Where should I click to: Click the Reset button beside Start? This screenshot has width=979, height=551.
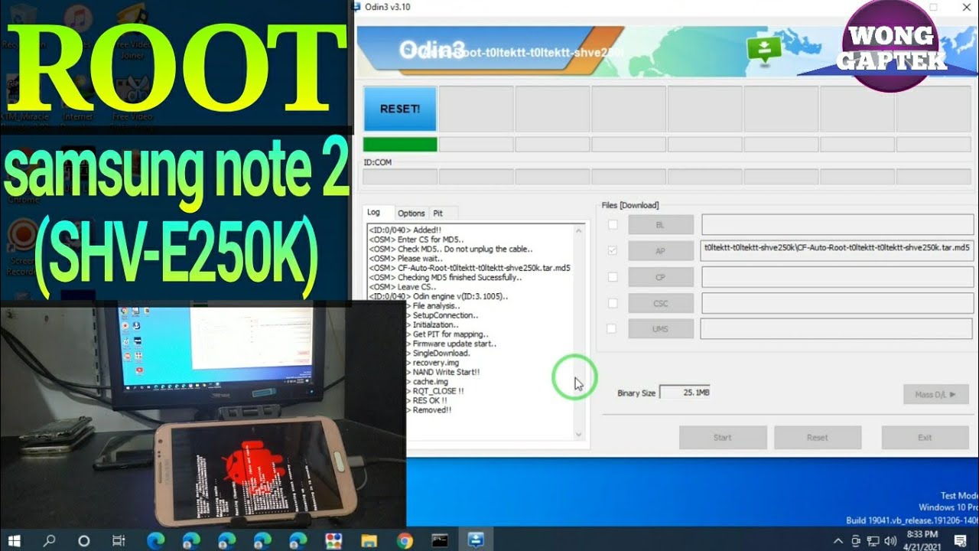[818, 438]
